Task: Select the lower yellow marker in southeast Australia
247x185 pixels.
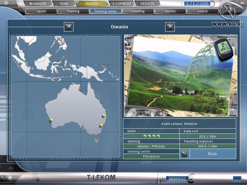Action: point(101,125)
